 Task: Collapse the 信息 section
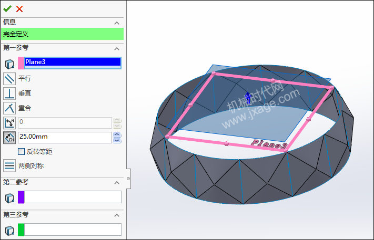tap(117, 23)
